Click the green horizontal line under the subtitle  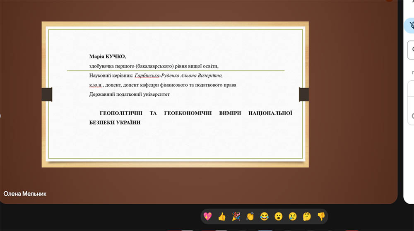[176, 71]
